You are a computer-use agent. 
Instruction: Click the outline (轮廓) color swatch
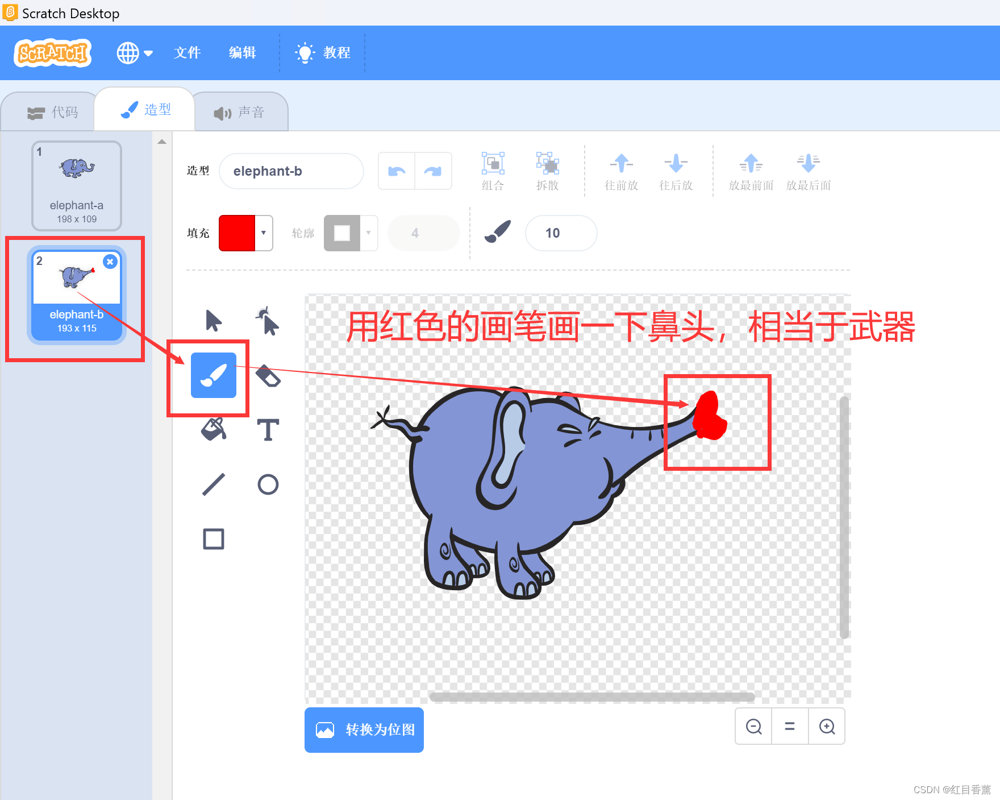[342, 233]
